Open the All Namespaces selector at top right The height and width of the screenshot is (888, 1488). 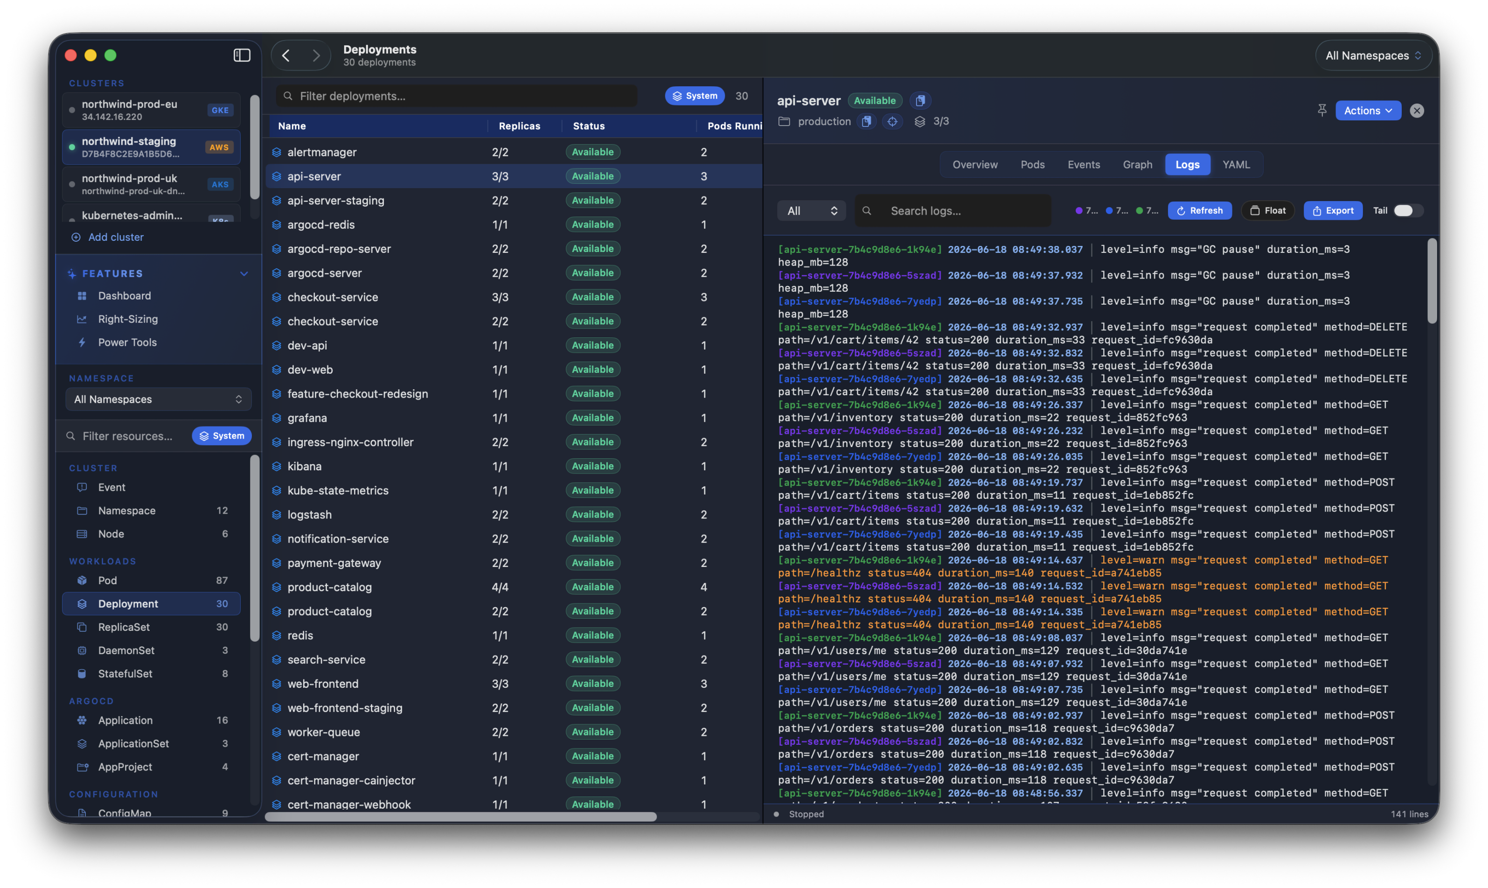[1373, 56]
